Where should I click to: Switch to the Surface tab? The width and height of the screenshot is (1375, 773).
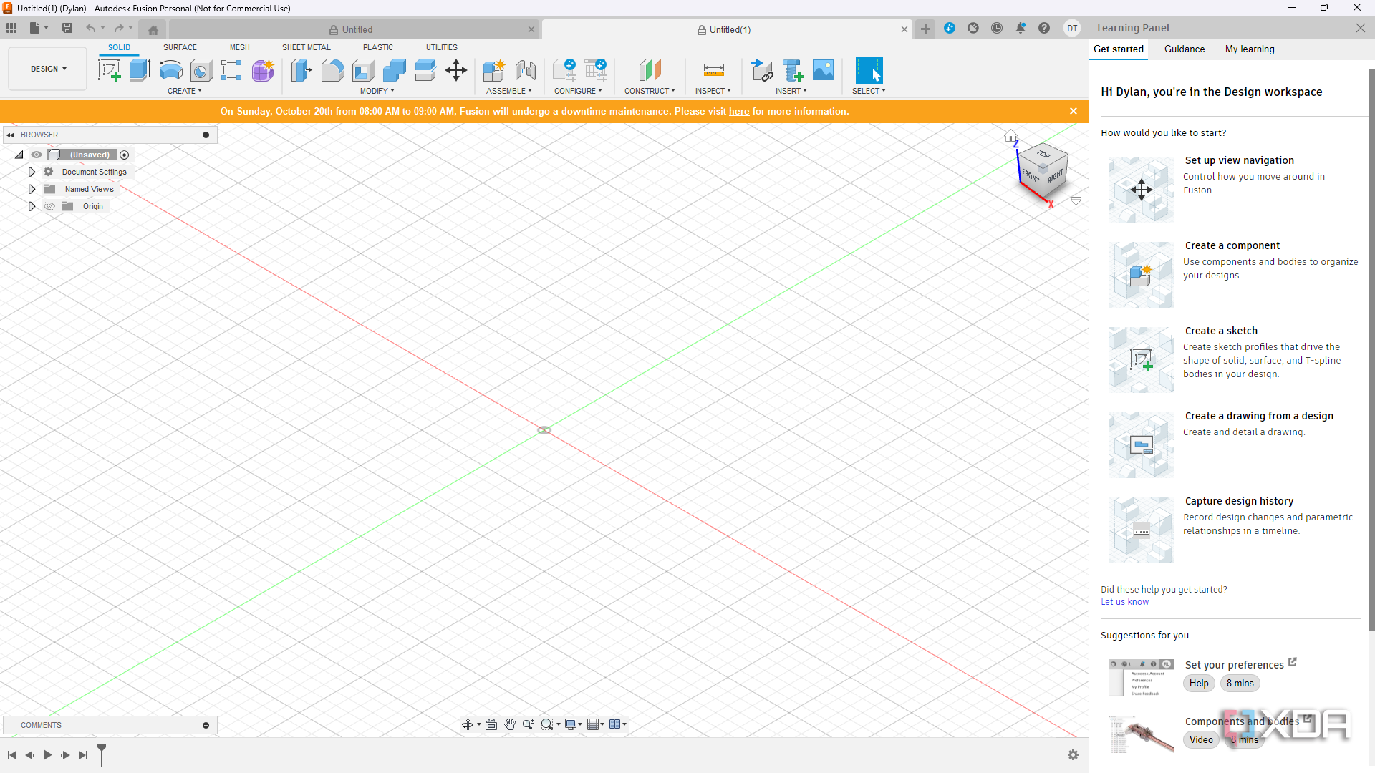[180, 47]
